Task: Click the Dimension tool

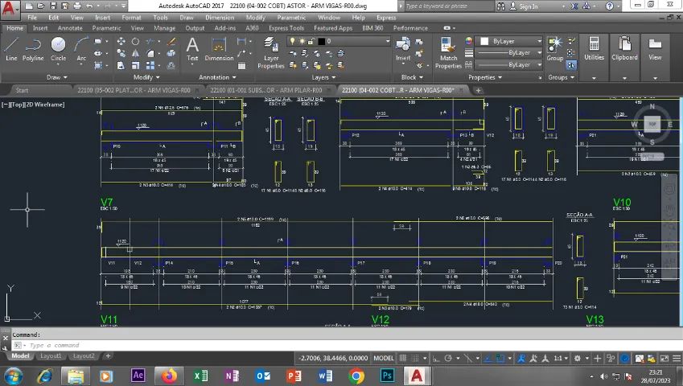Action: (219, 49)
